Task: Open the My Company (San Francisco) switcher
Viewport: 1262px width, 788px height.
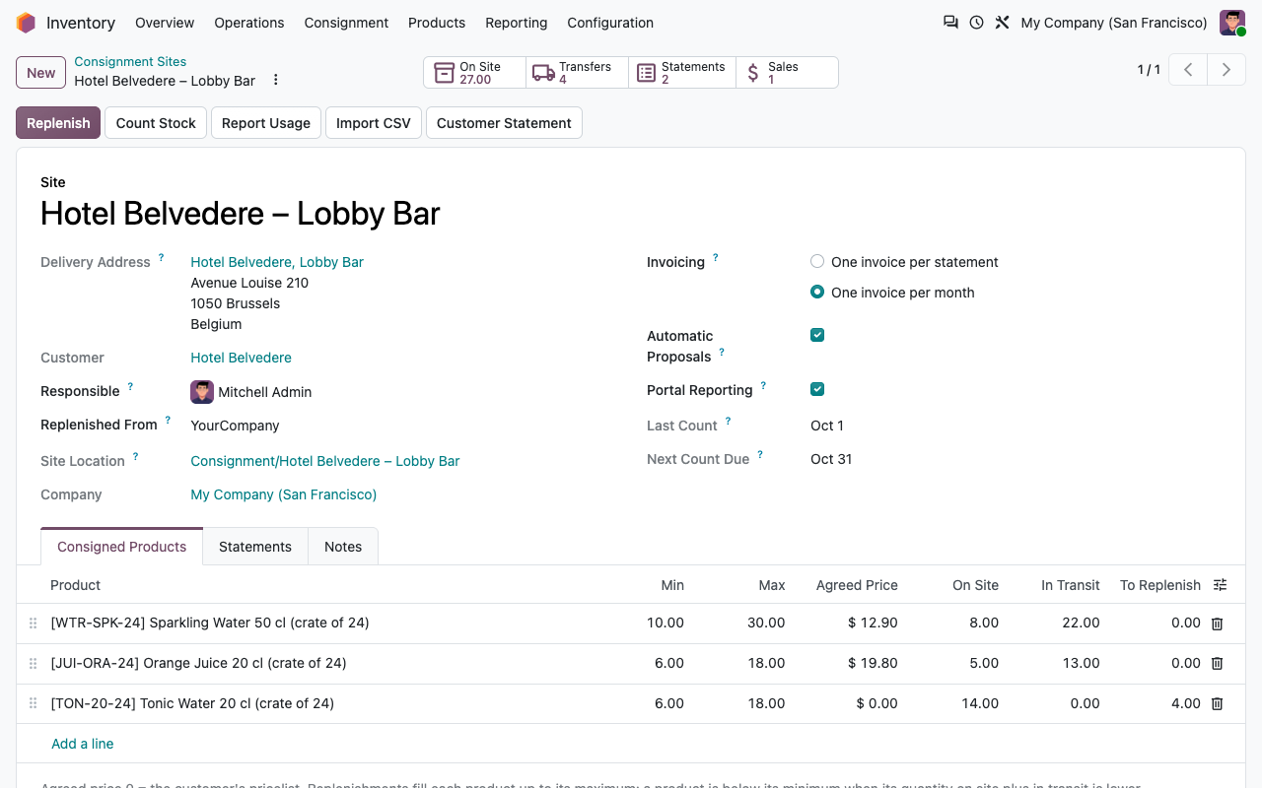Action: (1114, 23)
